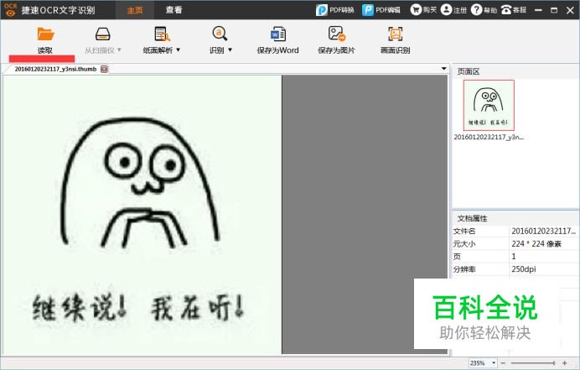Click the zoom in plus button
Viewport: 580px width, 370px height.
[x=564, y=363]
